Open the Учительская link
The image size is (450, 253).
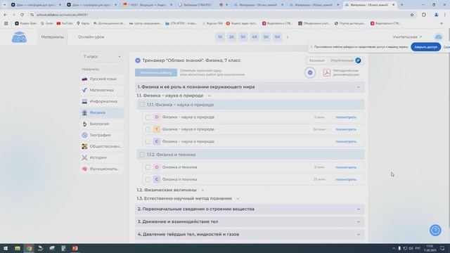[x=407, y=37]
